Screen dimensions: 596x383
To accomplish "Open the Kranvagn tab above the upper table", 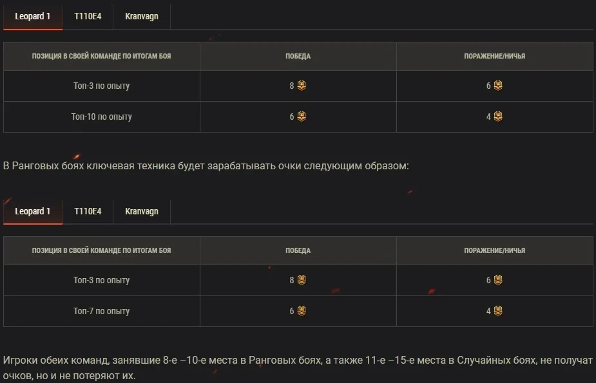I will [142, 17].
